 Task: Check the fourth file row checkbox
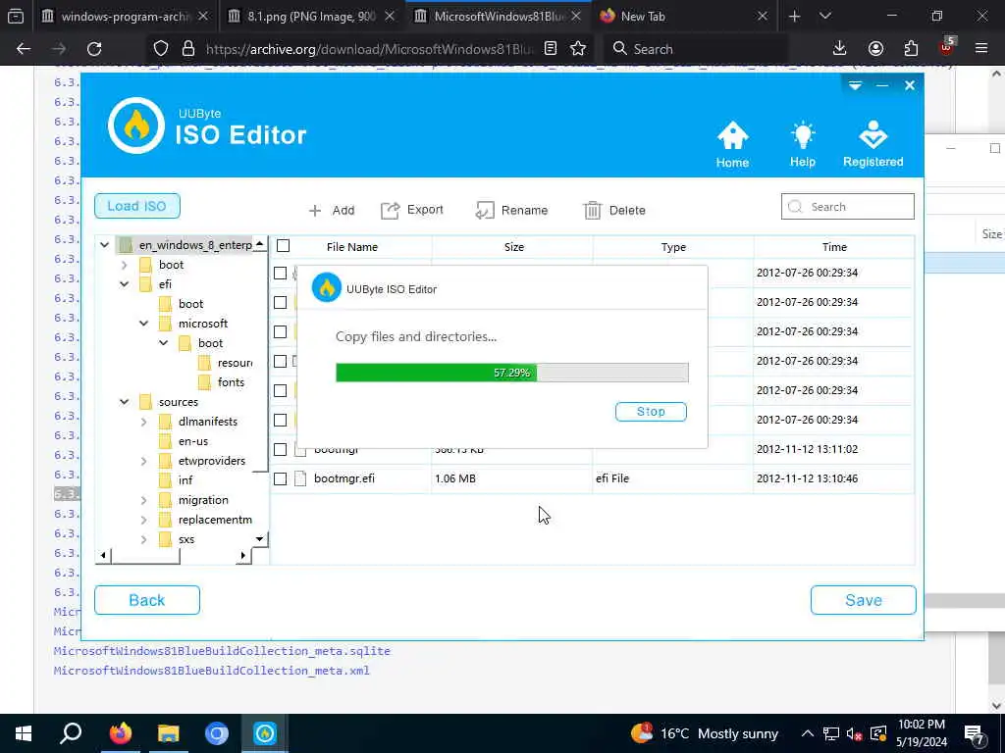280,361
